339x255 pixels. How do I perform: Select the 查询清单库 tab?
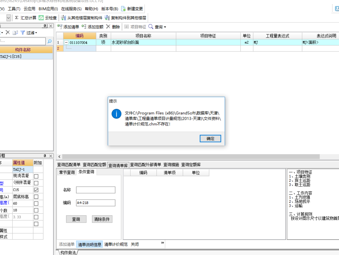pos(118,165)
